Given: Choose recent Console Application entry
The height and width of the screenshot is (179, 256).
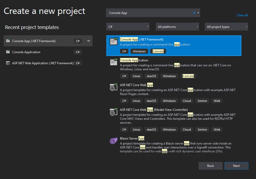Looking at the screenshot, I should [x=48, y=52].
